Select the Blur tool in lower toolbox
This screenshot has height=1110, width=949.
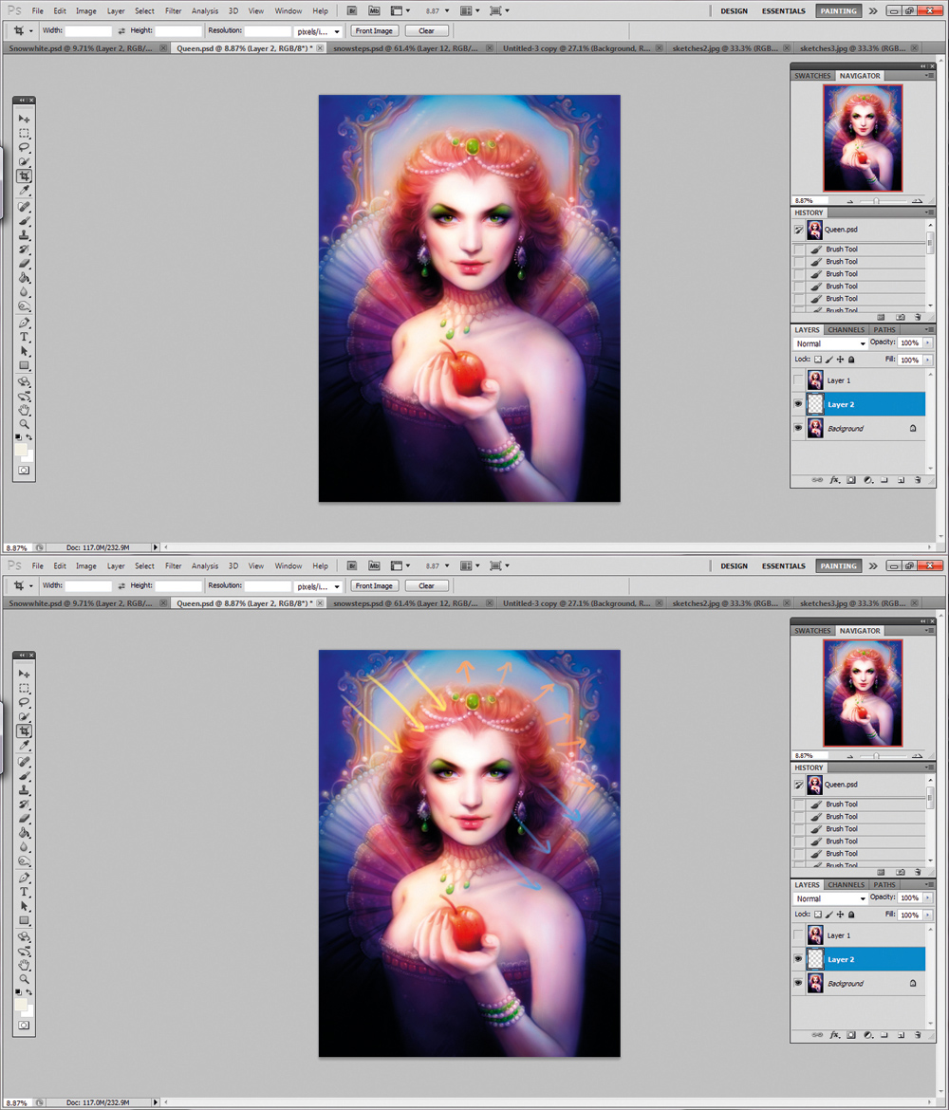click(24, 846)
